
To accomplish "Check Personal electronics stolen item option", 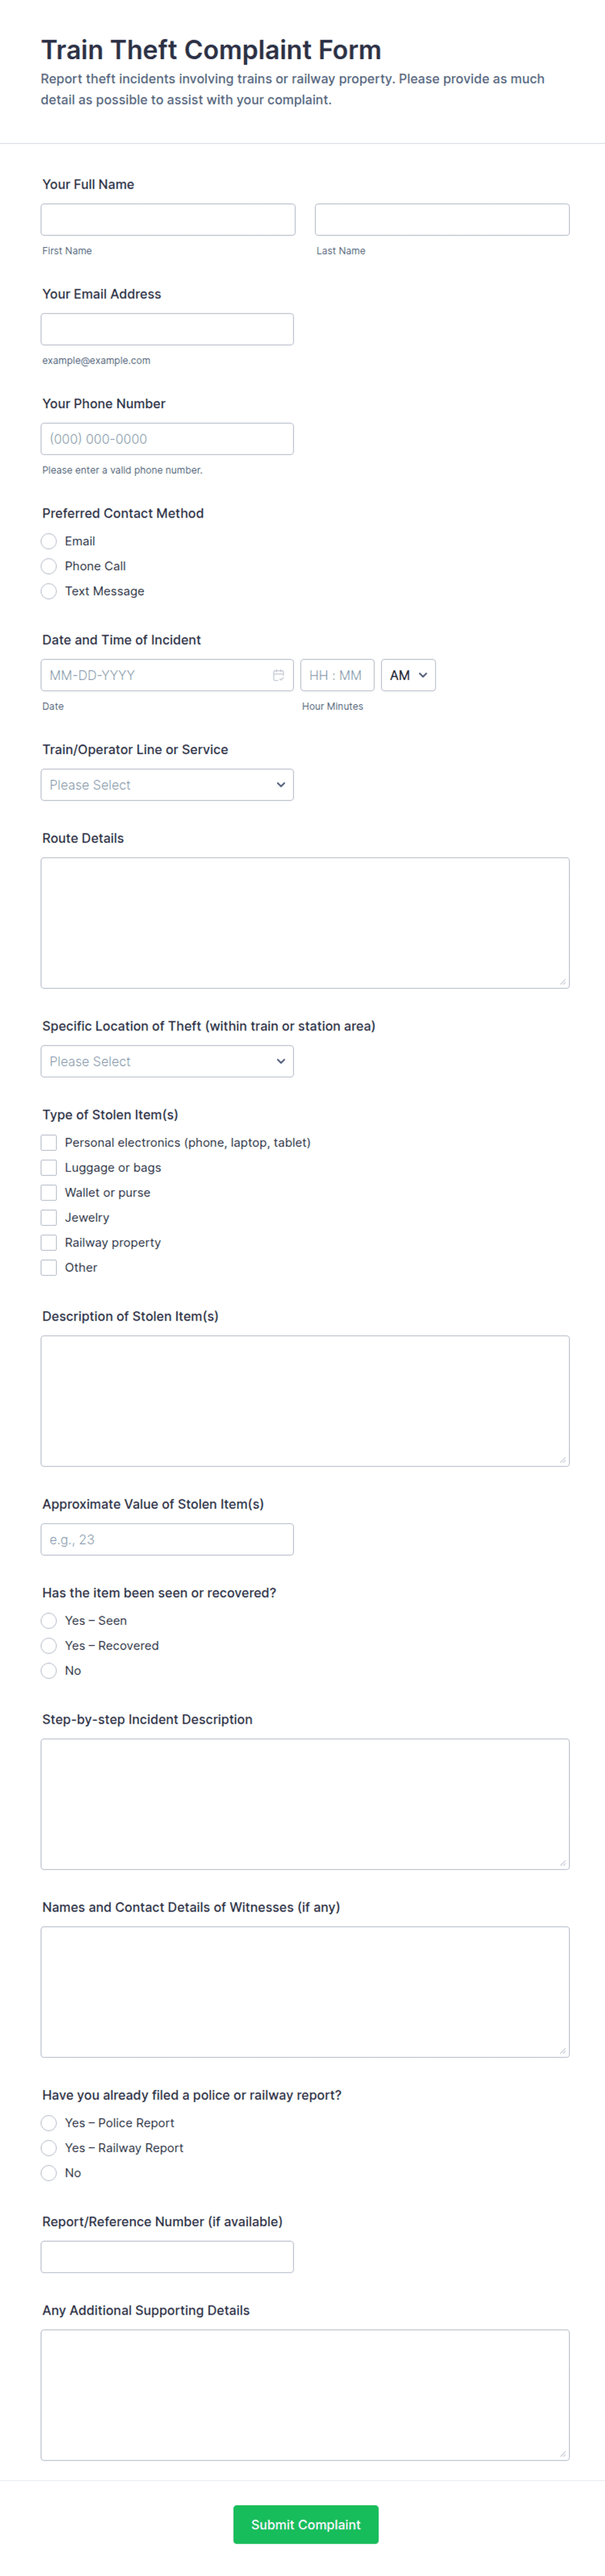I will click(x=49, y=1142).
